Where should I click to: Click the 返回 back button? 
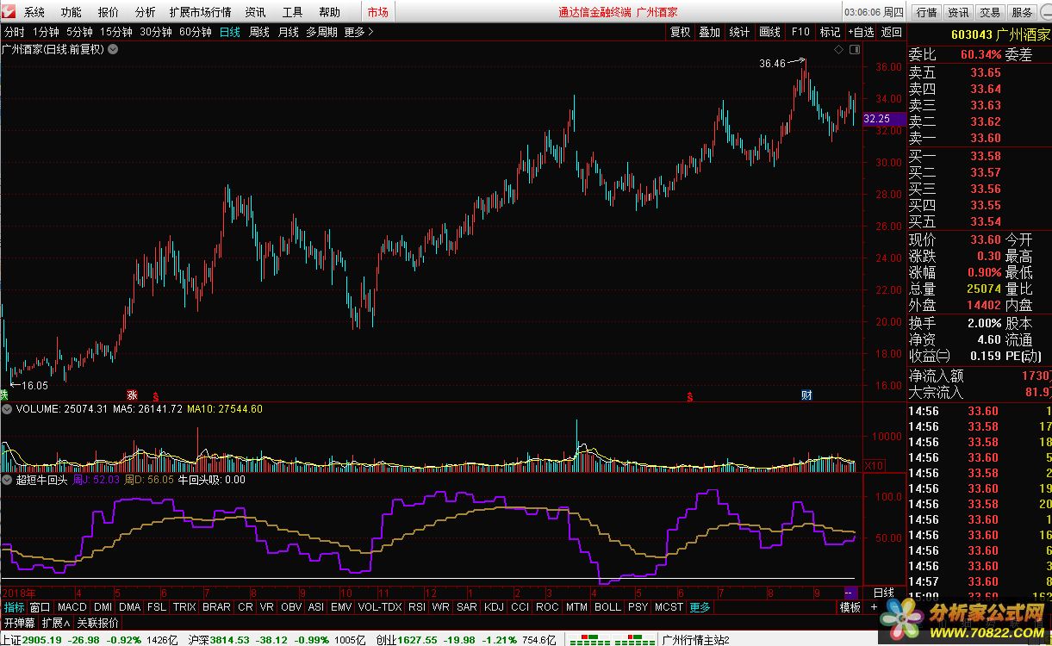tap(892, 32)
